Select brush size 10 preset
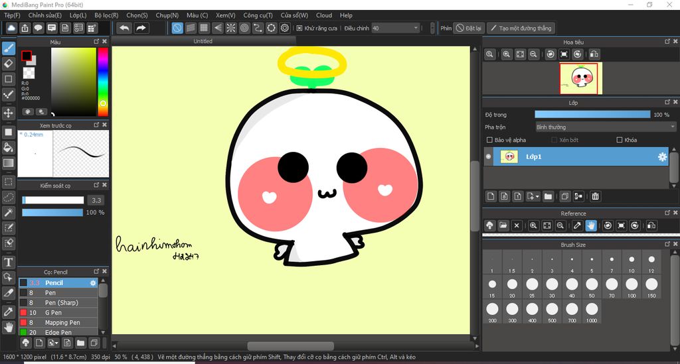 (632, 263)
